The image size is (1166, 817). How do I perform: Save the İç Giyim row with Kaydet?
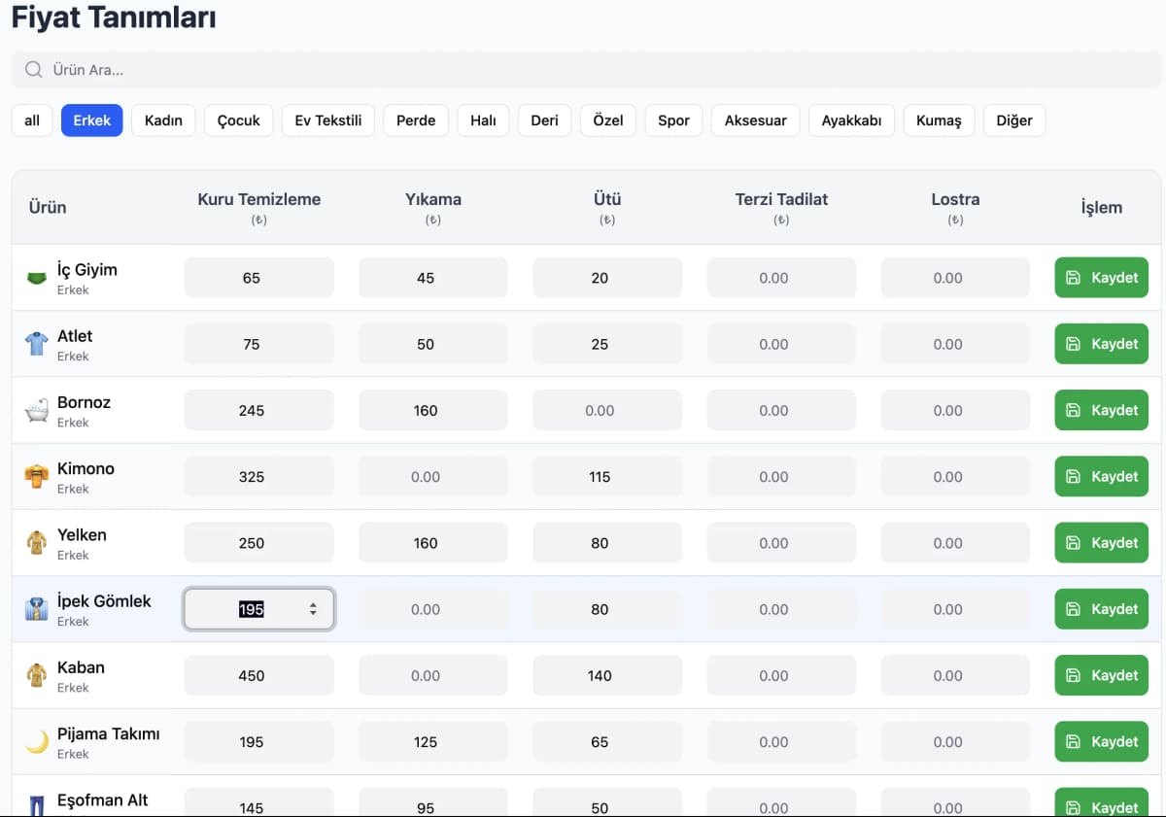[1101, 278]
